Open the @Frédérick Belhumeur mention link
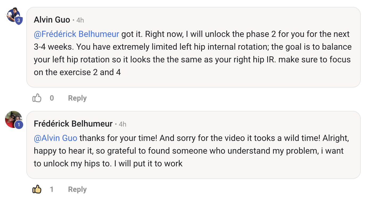The height and width of the screenshot is (199, 369). [77, 34]
